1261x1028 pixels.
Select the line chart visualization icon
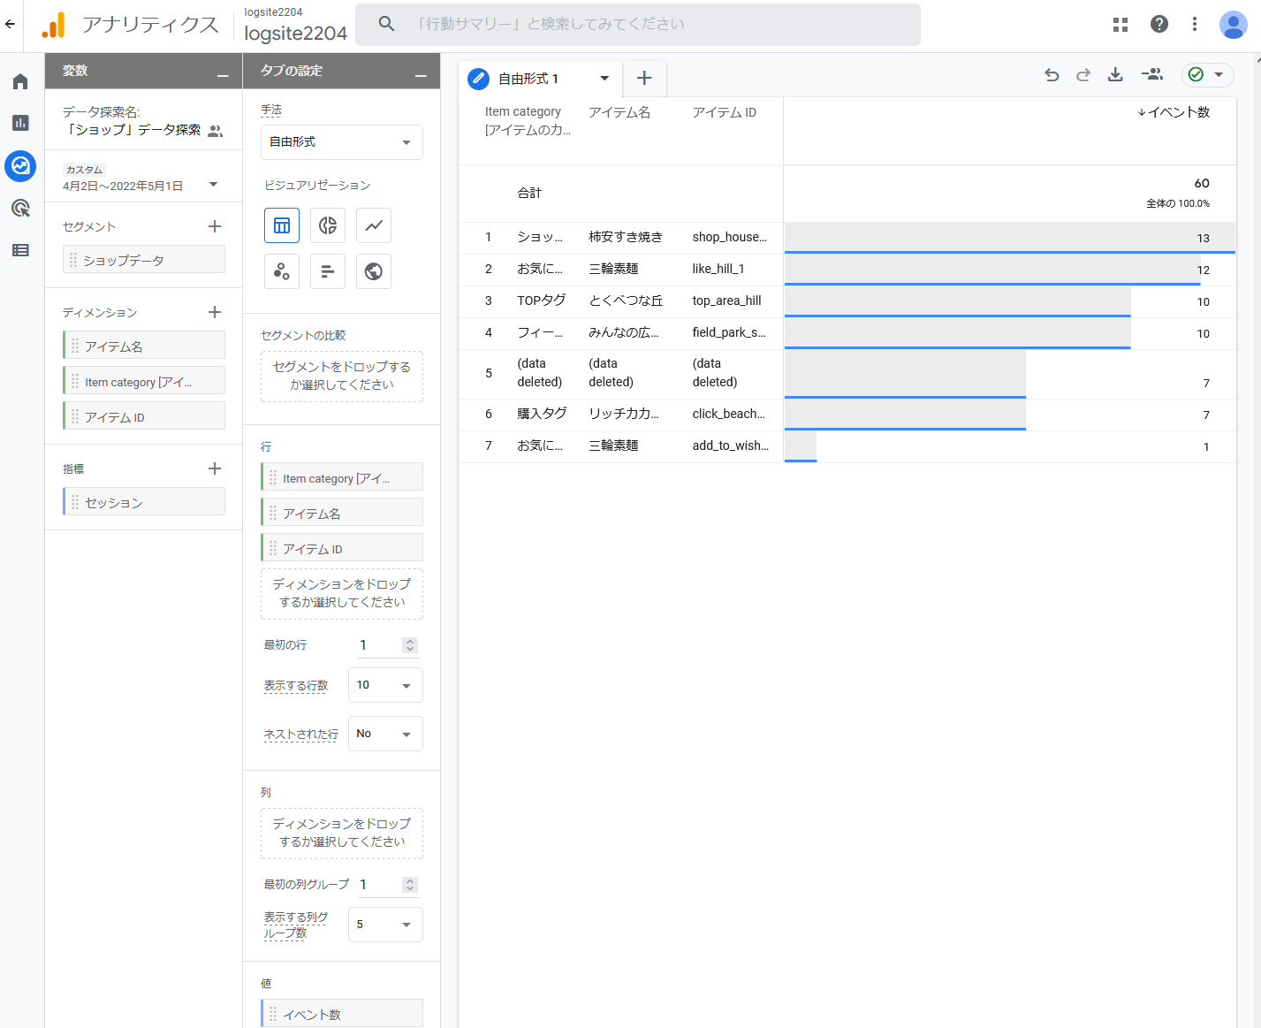(x=374, y=225)
